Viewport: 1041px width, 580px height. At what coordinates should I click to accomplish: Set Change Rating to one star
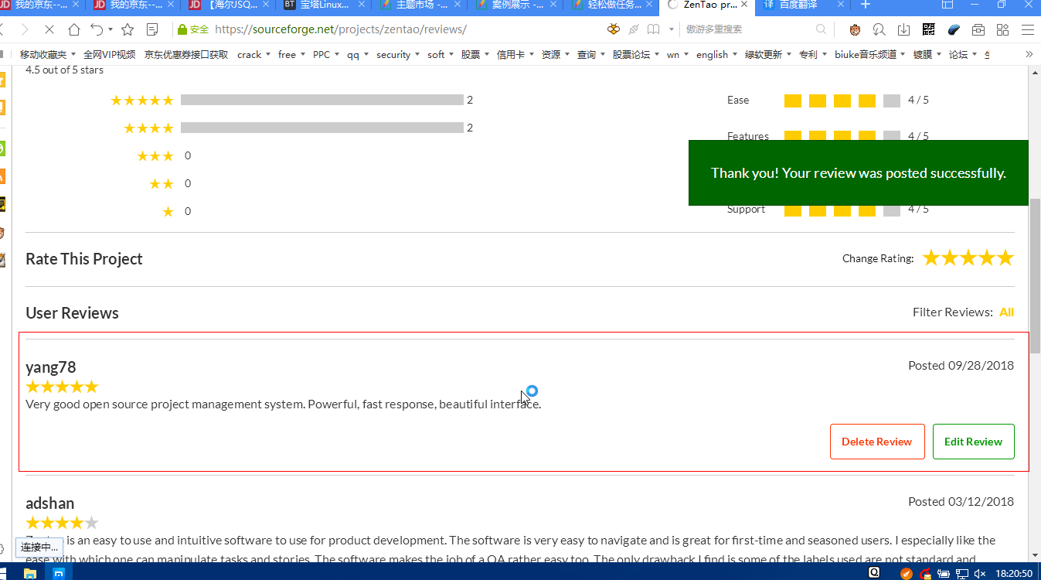(930, 258)
